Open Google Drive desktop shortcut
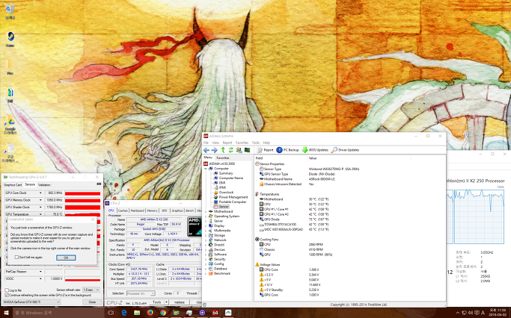This screenshot has height=318, width=511. tap(10, 125)
